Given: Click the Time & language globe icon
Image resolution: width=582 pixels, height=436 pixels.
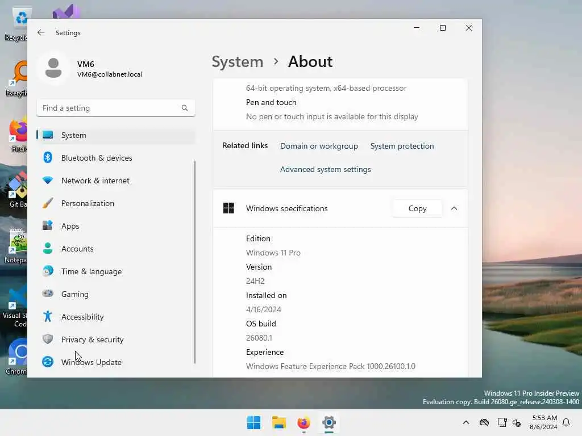Looking at the screenshot, I should (x=48, y=271).
